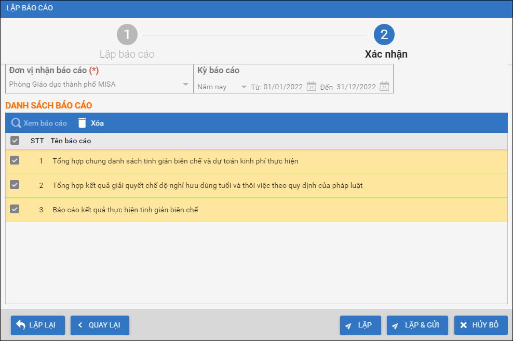The height and width of the screenshot is (341, 513).
Task: Click the LẬP & GỬI button
Action: (x=417, y=325)
